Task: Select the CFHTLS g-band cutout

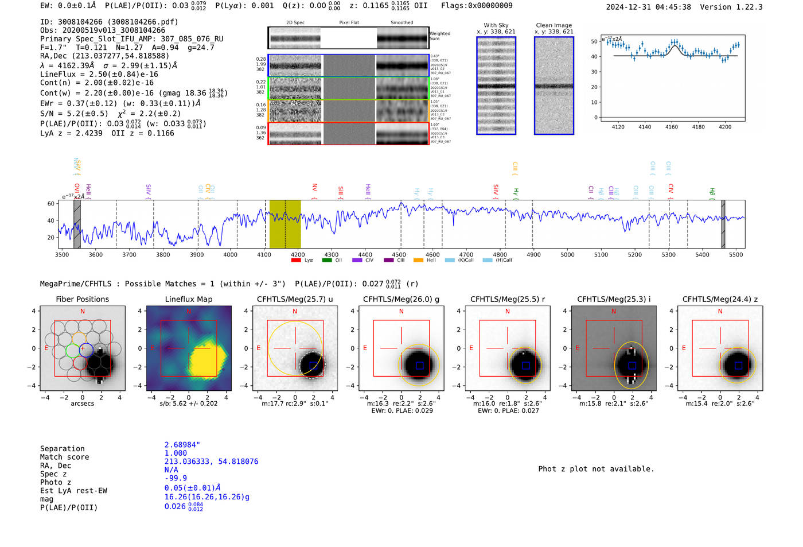Action: click(401, 348)
